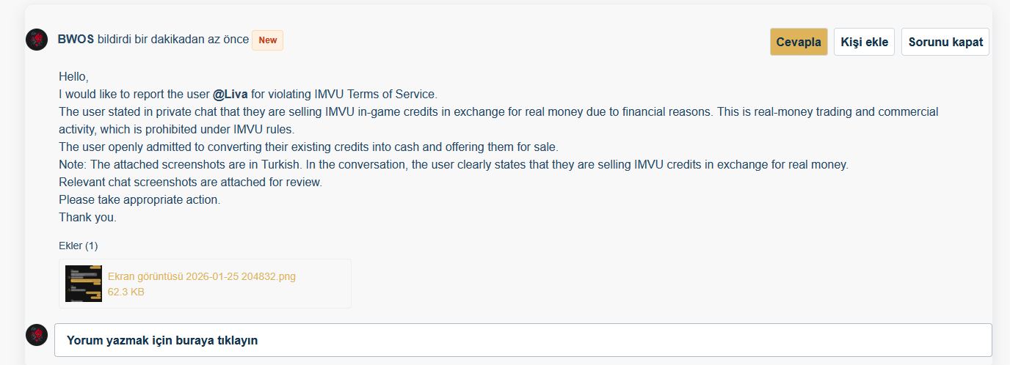Click the avatar beside the comment box
The width and height of the screenshot is (1010, 365).
point(37,335)
